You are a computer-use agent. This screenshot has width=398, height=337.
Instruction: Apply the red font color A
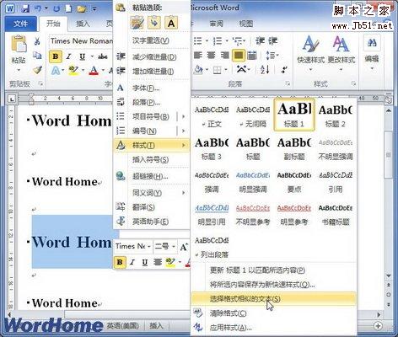(94, 70)
